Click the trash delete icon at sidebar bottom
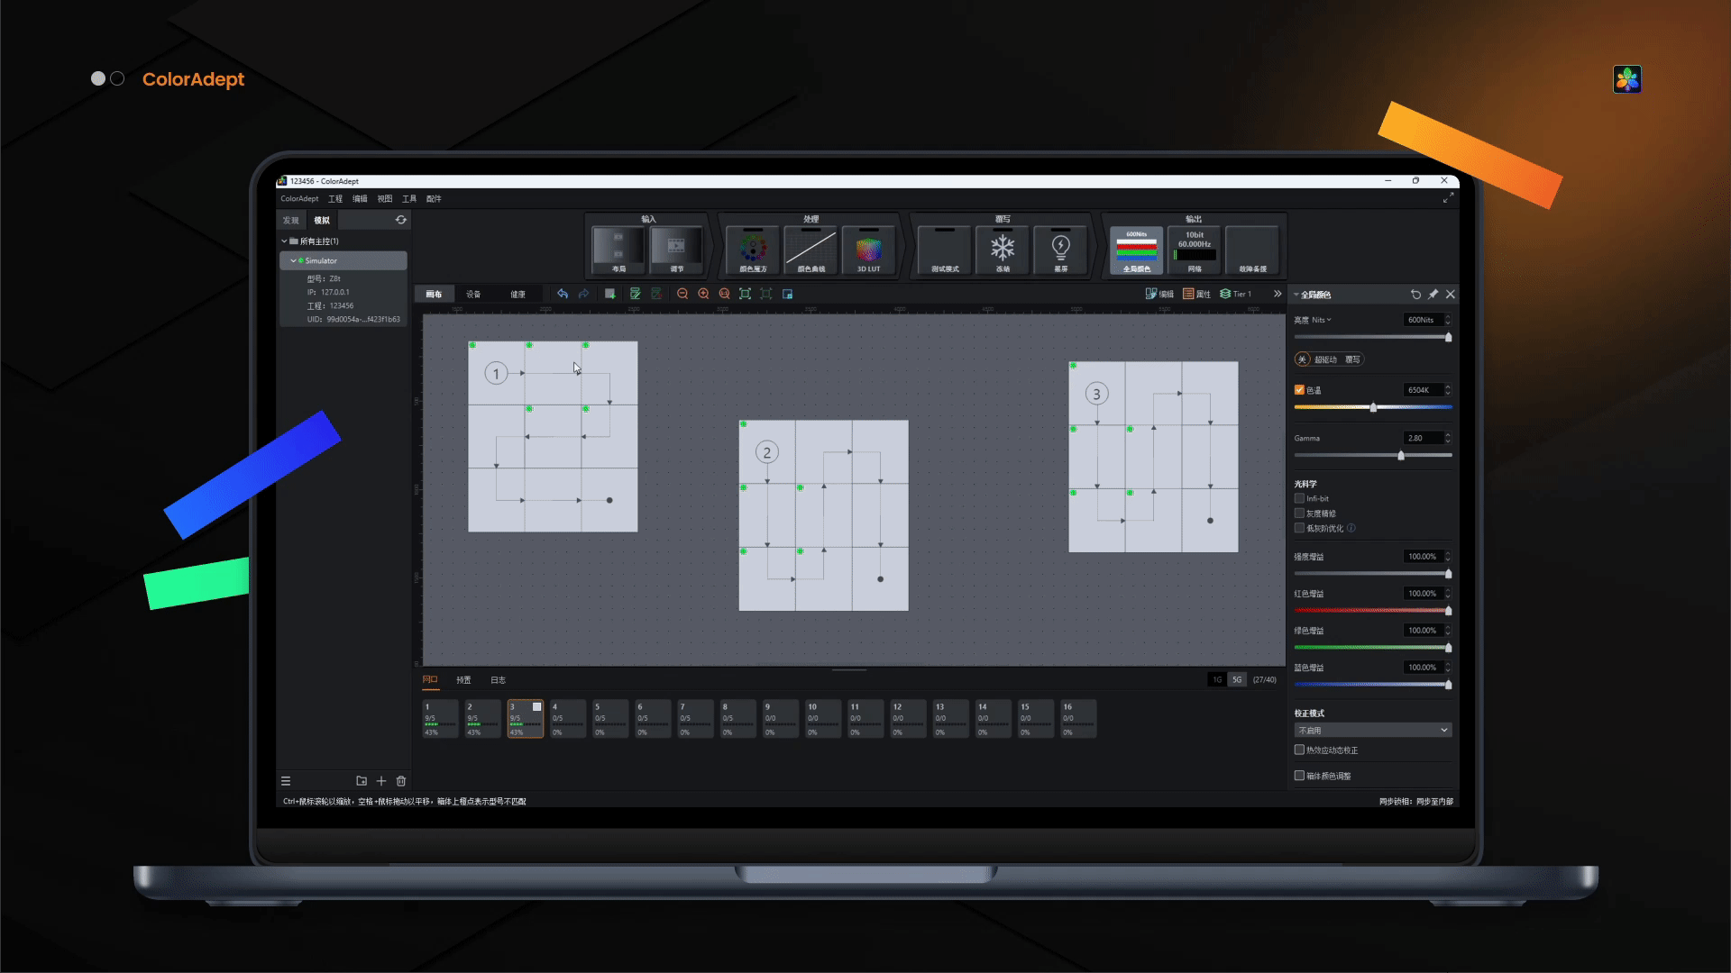Image resolution: width=1731 pixels, height=973 pixels. click(401, 781)
